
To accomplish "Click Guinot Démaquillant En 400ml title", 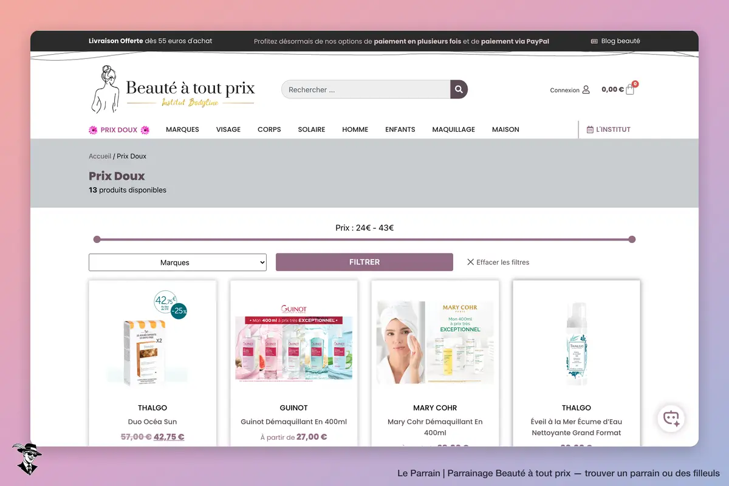I will (x=294, y=422).
